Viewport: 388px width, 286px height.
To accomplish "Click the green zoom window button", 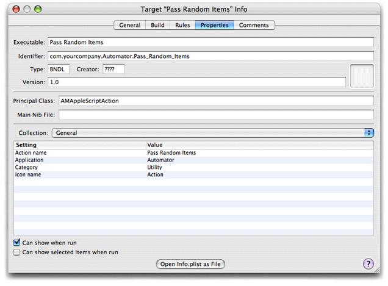I will (x=38, y=9).
